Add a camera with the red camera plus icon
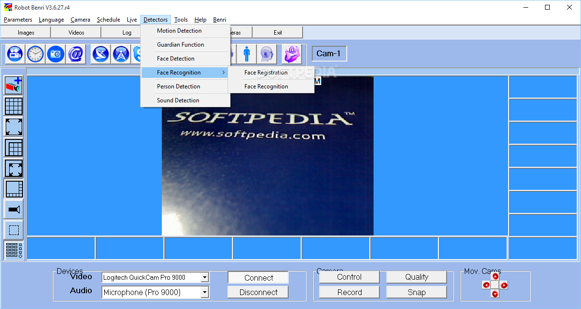 tap(14, 85)
